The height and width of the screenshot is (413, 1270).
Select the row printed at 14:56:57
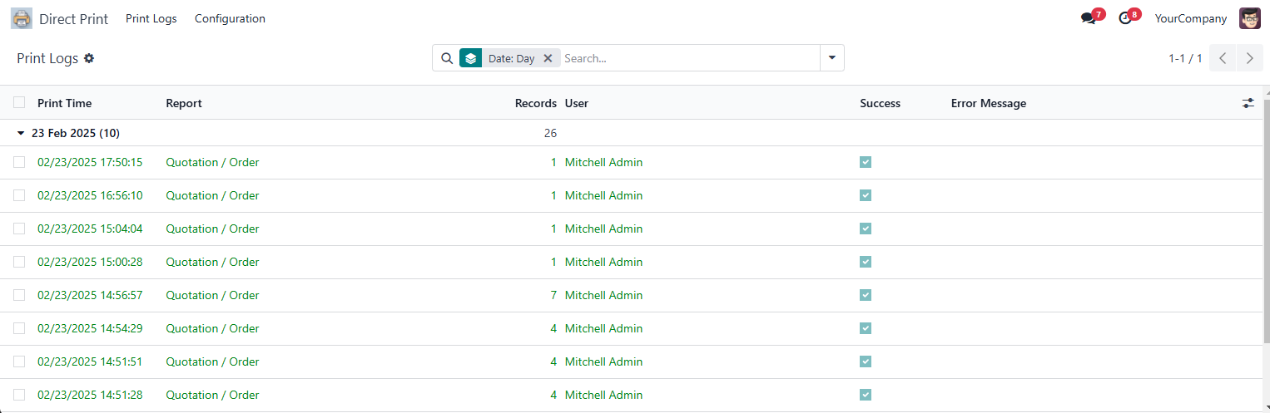(x=19, y=295)
